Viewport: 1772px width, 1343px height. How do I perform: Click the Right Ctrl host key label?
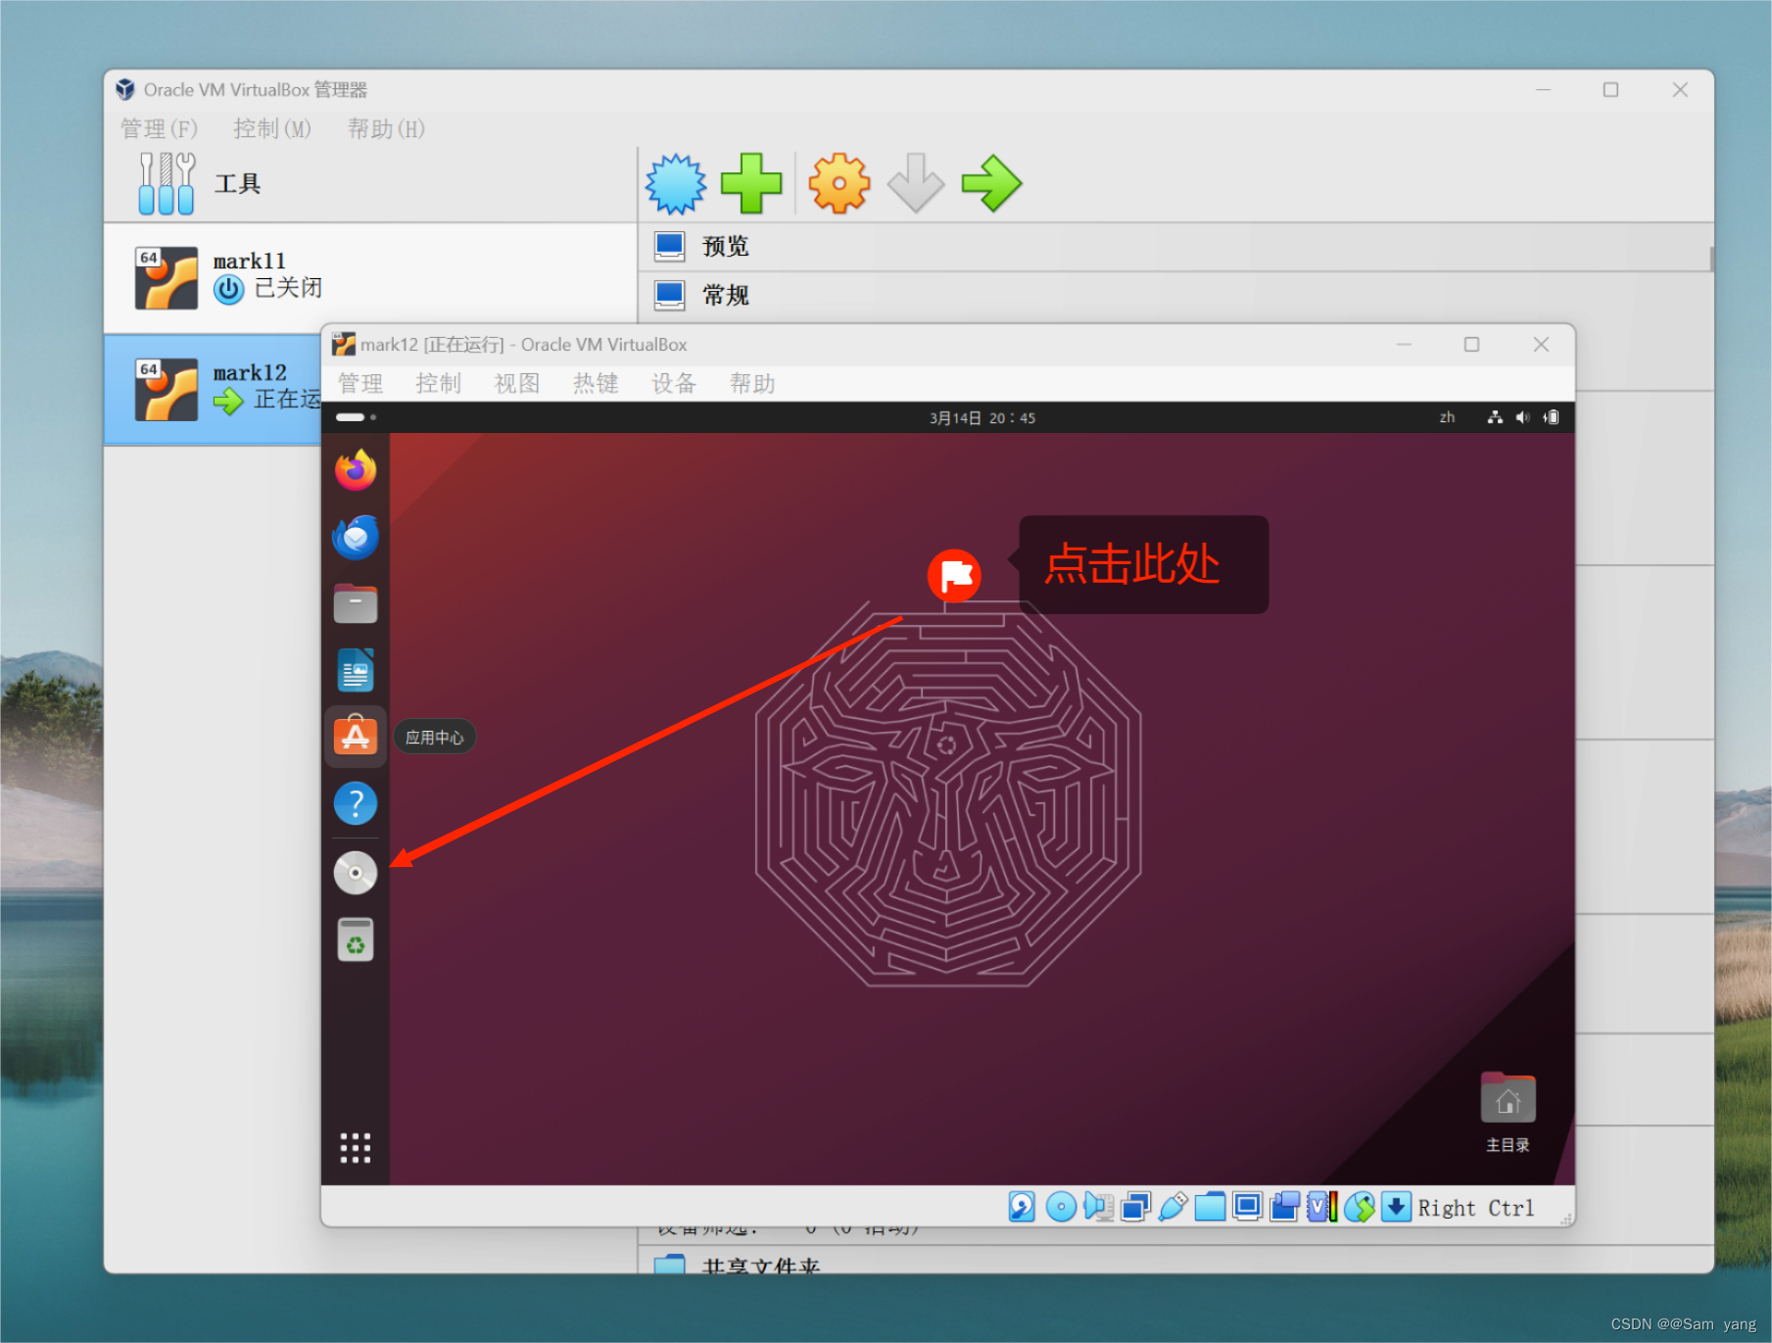(x=1476, y=1208)
